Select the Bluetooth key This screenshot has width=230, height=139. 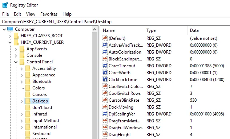pos(42,81)
